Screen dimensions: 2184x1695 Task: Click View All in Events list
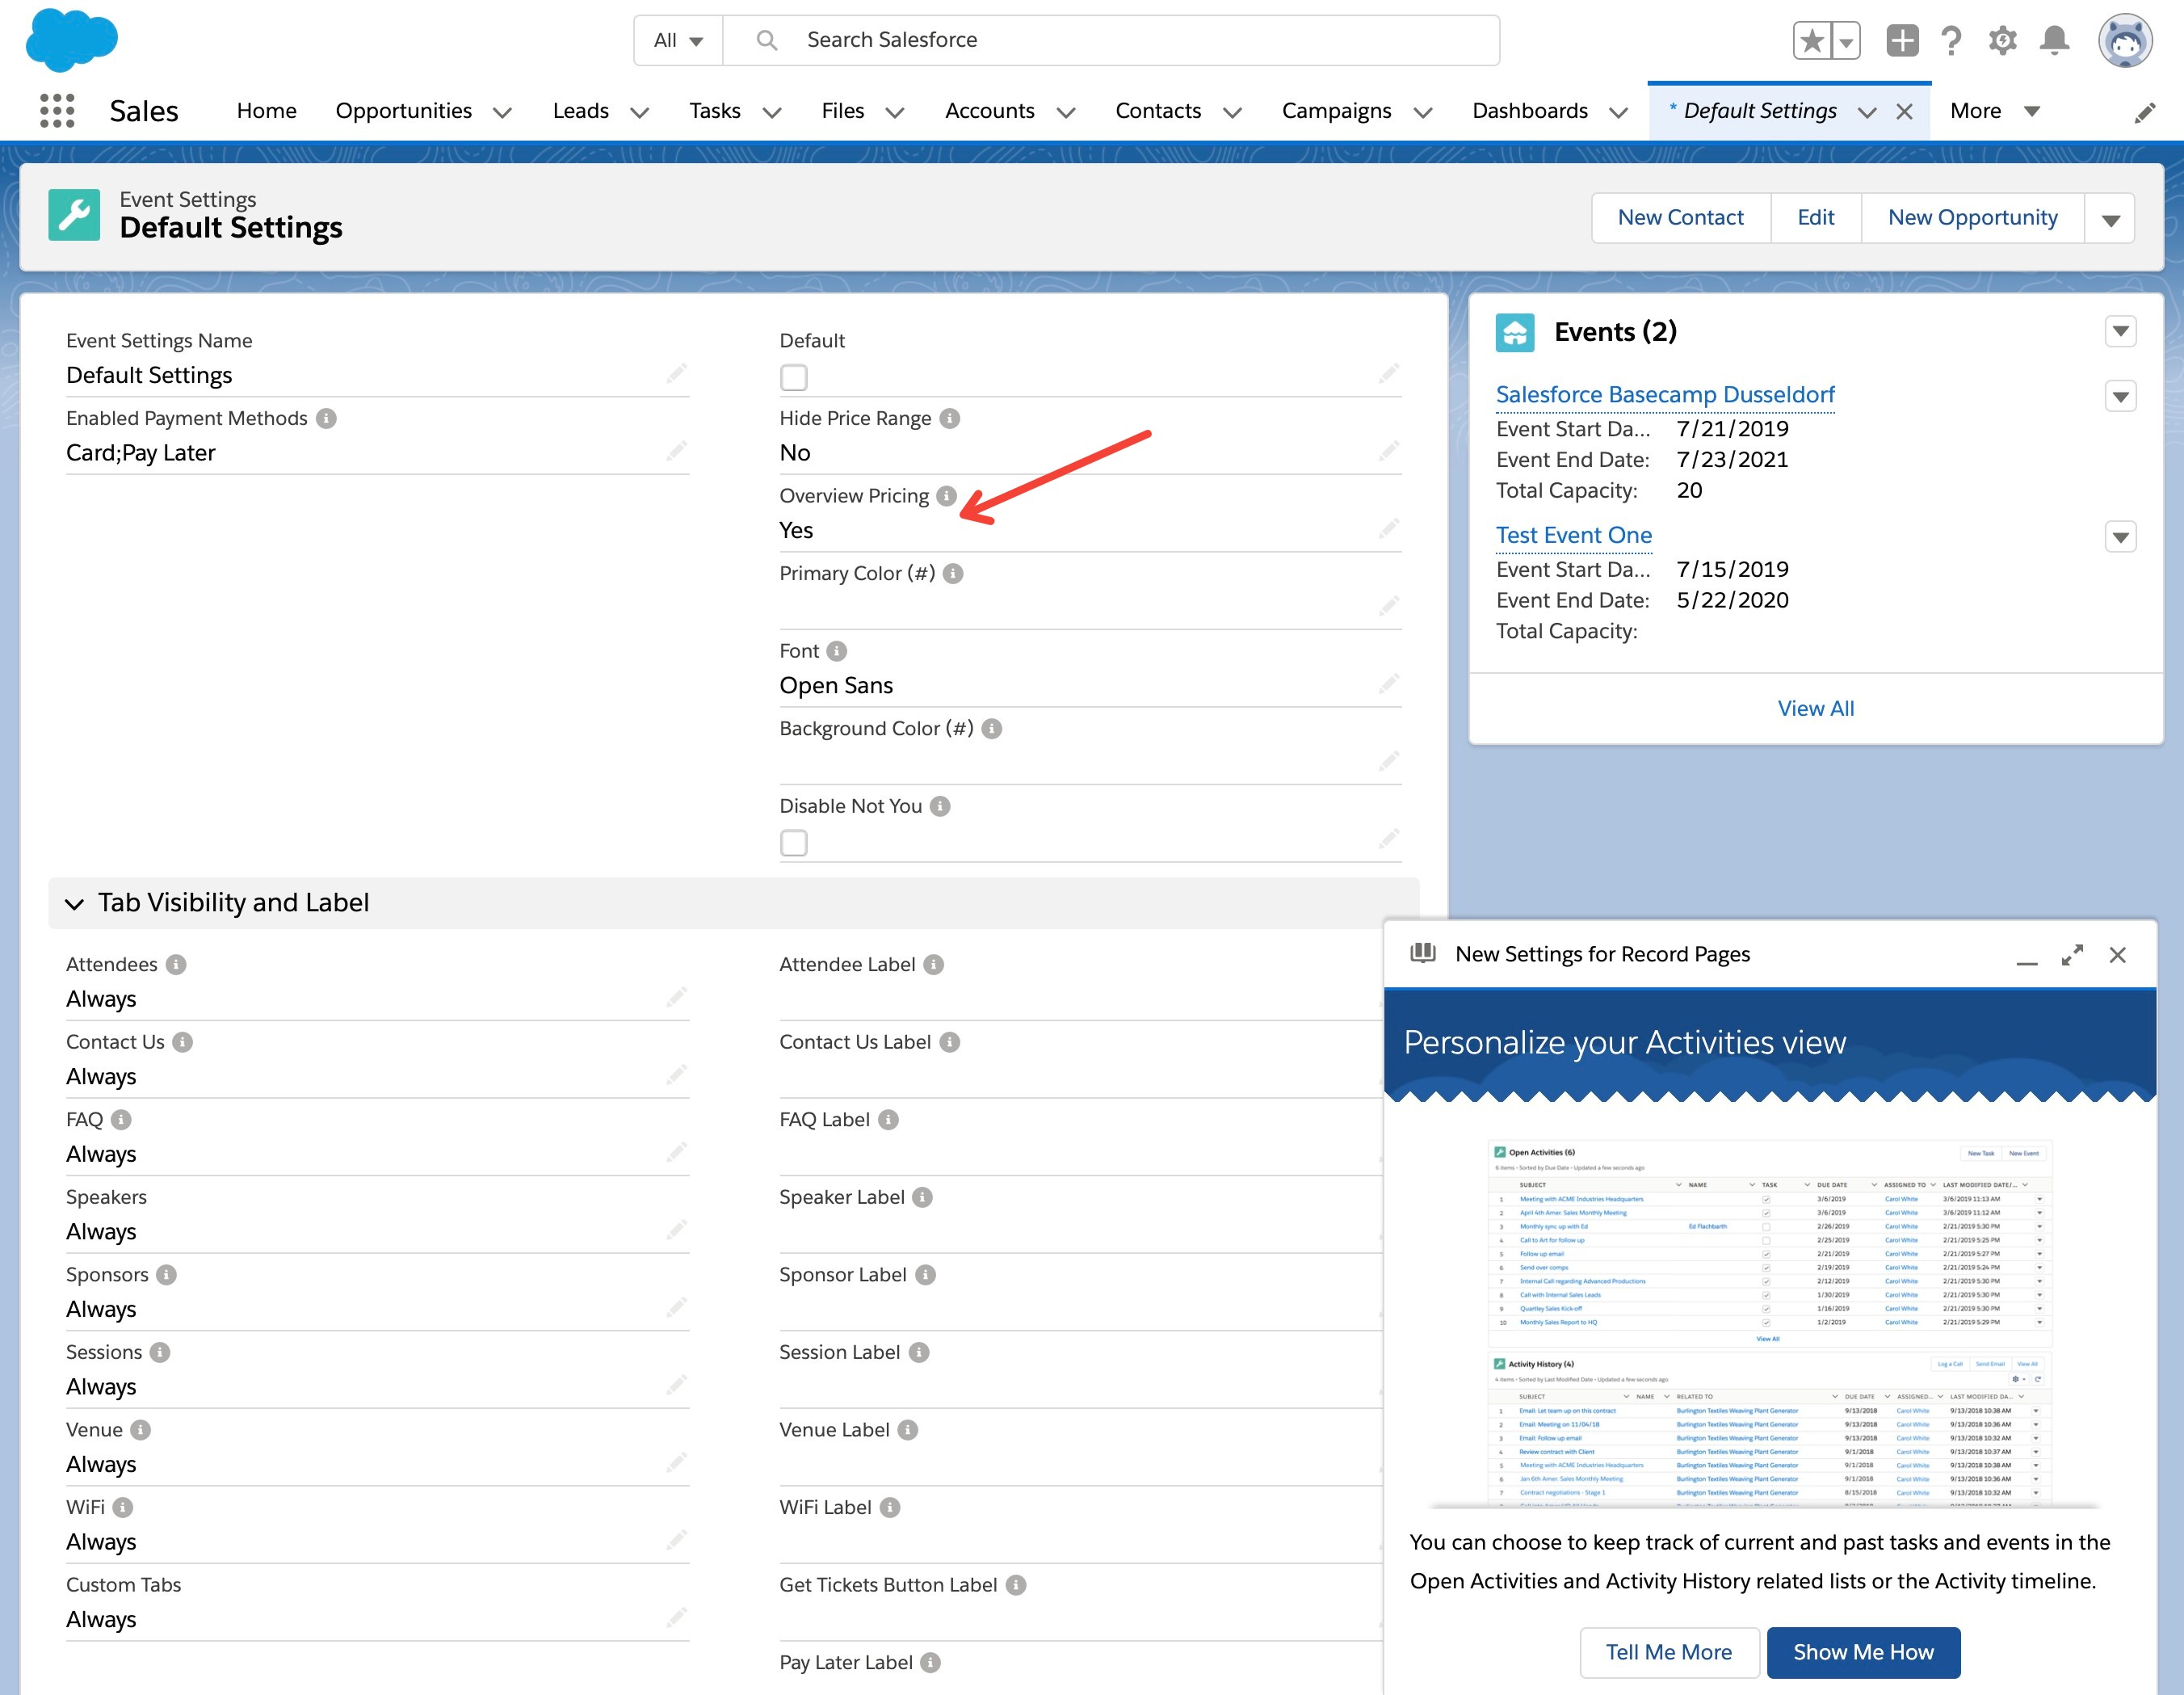(1816, 709)
